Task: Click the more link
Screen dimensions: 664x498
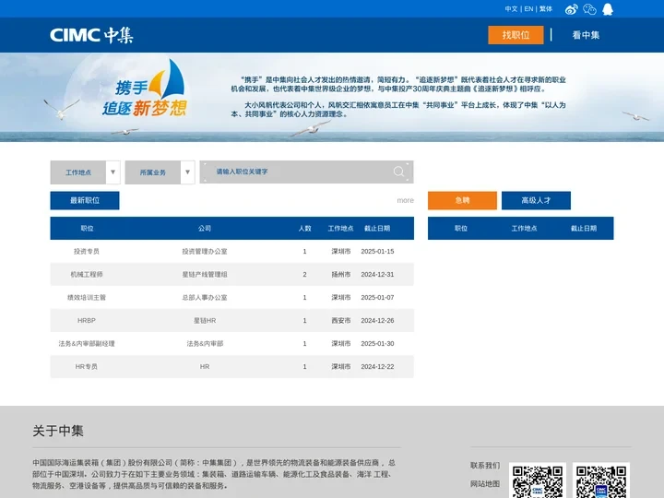Action: pos(405,200)
